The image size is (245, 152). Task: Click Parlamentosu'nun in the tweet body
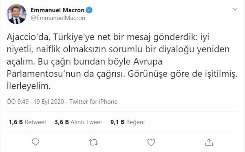(x=44, y=74)
